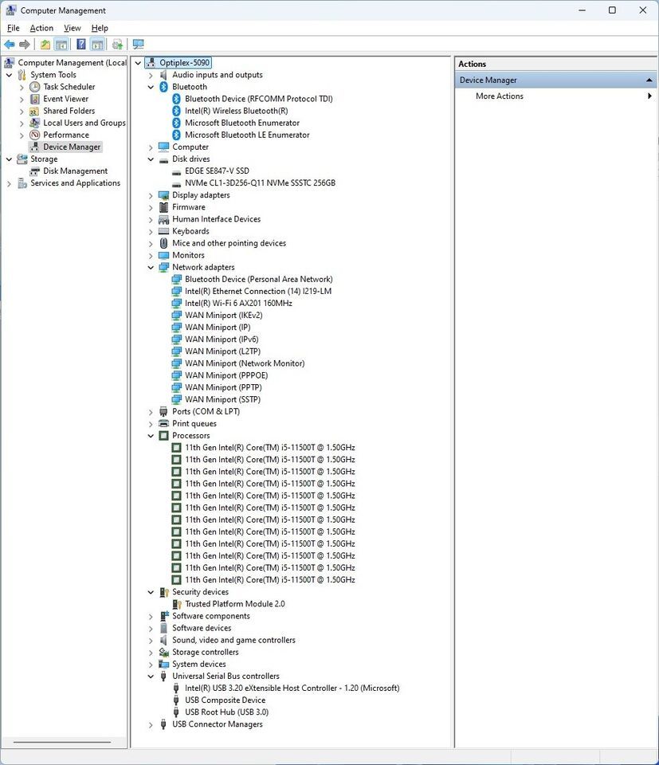Click the Event Viewer icon
659x765 pixels.
tap(34, 99)
